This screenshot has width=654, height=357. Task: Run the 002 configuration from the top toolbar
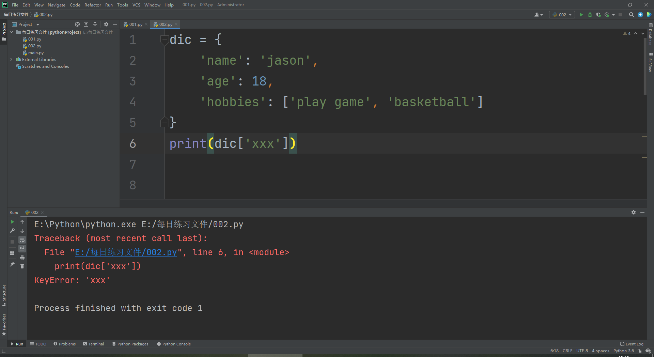point(581,15)
